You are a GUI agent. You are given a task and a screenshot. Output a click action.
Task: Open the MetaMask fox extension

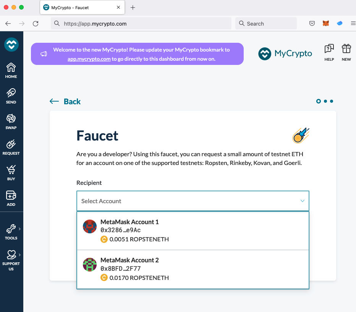326,23
